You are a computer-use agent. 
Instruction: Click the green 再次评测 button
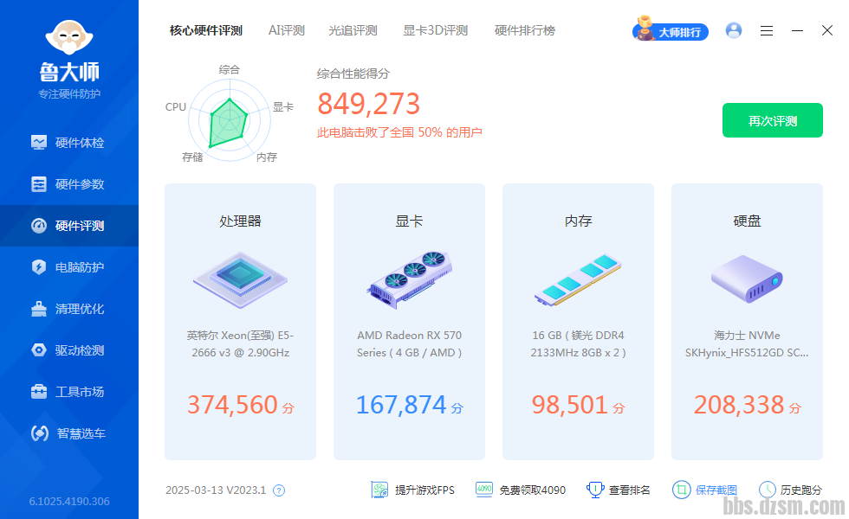coord(772,120)
